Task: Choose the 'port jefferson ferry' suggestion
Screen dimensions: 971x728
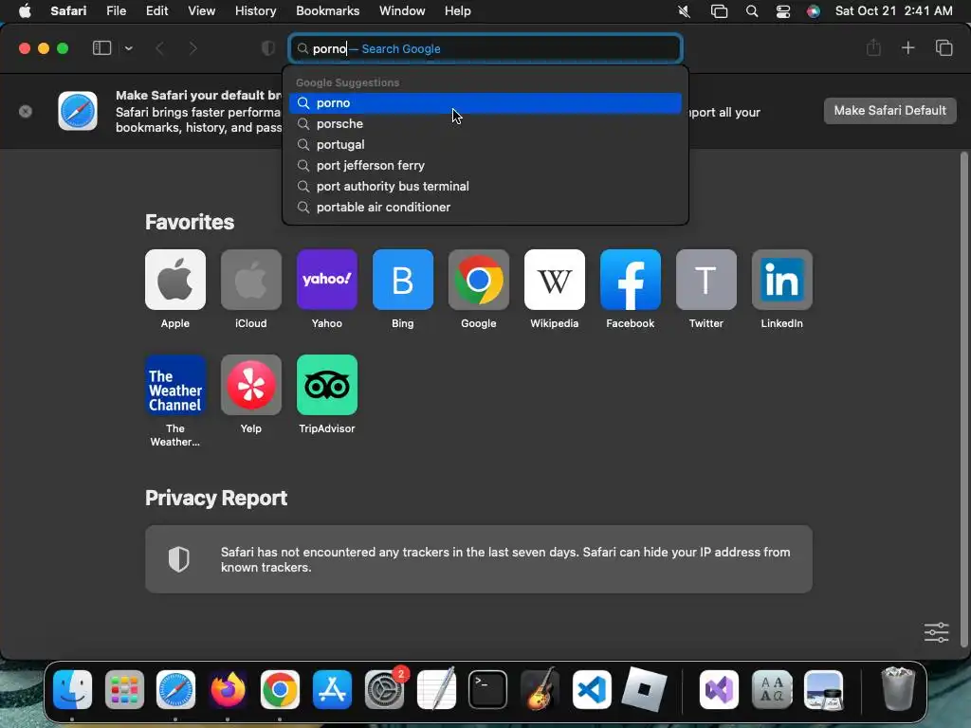Action: click(x=485, y=165)
